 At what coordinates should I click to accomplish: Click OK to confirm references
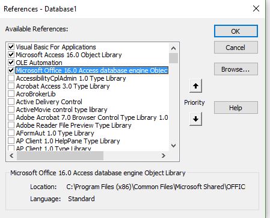(x=236, y=31)
